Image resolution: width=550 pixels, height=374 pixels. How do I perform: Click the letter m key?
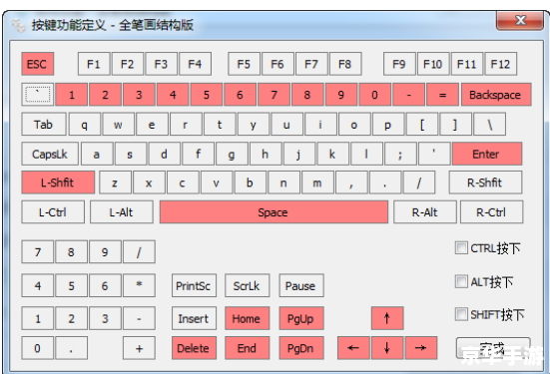point(317,183)
